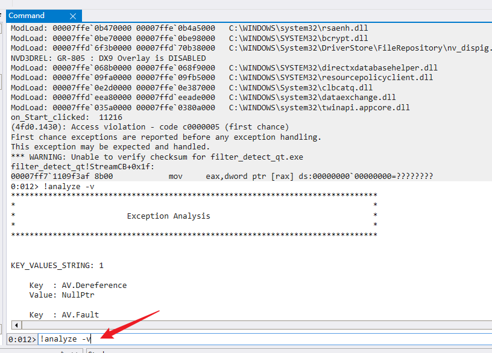Click the rsaenh.dll ModLoad line
Screen dimensions: 492x353
[x=189, y=28]
